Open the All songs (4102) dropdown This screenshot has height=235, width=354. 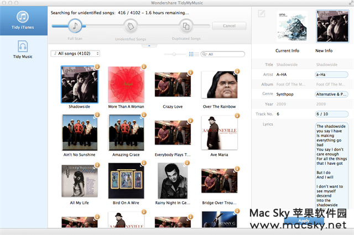click(x=75, y=54)
